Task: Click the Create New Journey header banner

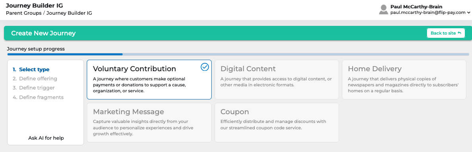Action: 236,33
